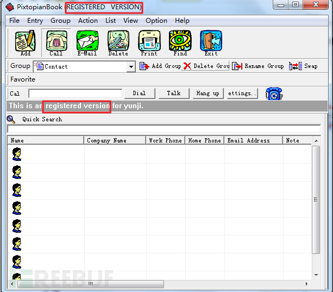Minimize the PixtopianBook window

tap(281, 5)
